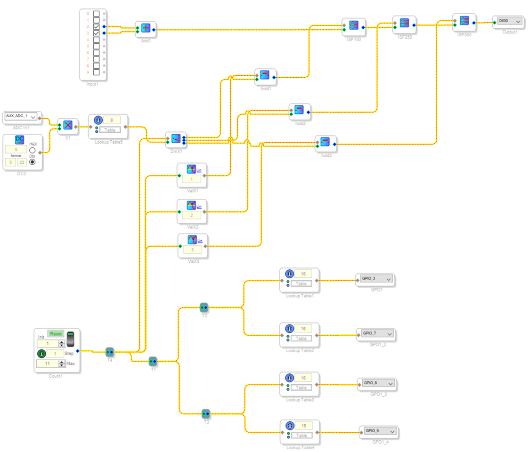Open the GPIO_3 dropdown on GPO1
Viewport: 529px width, 452px height.
click(376, 279)
